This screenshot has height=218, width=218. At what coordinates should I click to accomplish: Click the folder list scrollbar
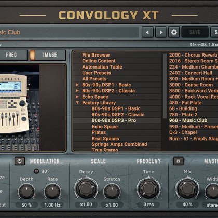pos(165,86)
